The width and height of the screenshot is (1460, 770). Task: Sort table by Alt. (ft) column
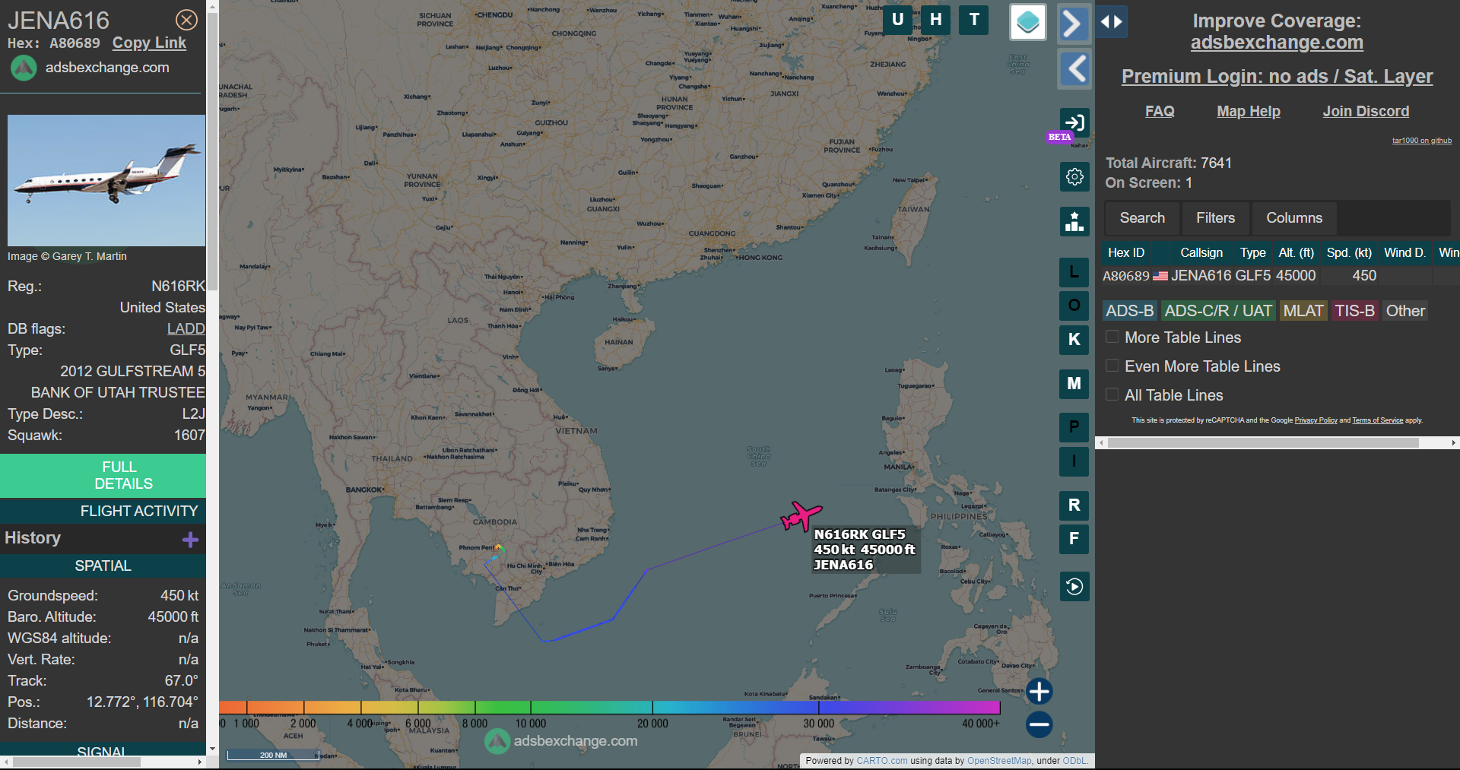point(1296,253)
